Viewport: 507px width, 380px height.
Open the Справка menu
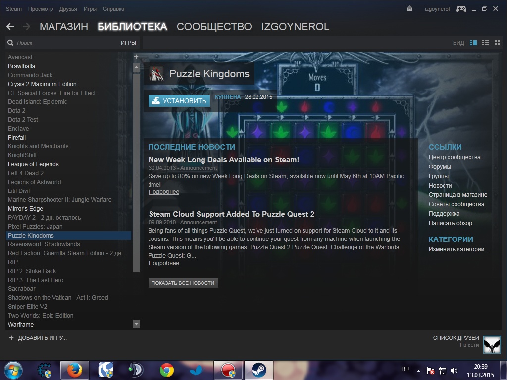[x=113, y=9]
